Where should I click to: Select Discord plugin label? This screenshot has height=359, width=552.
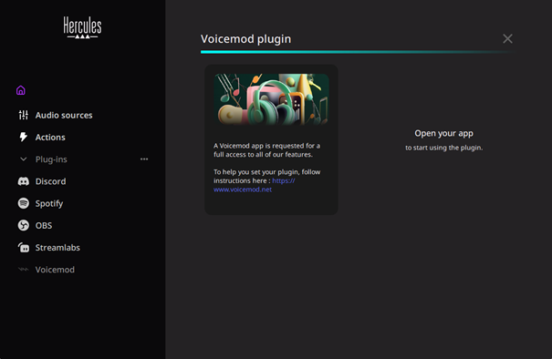click(x=51, y=181)
